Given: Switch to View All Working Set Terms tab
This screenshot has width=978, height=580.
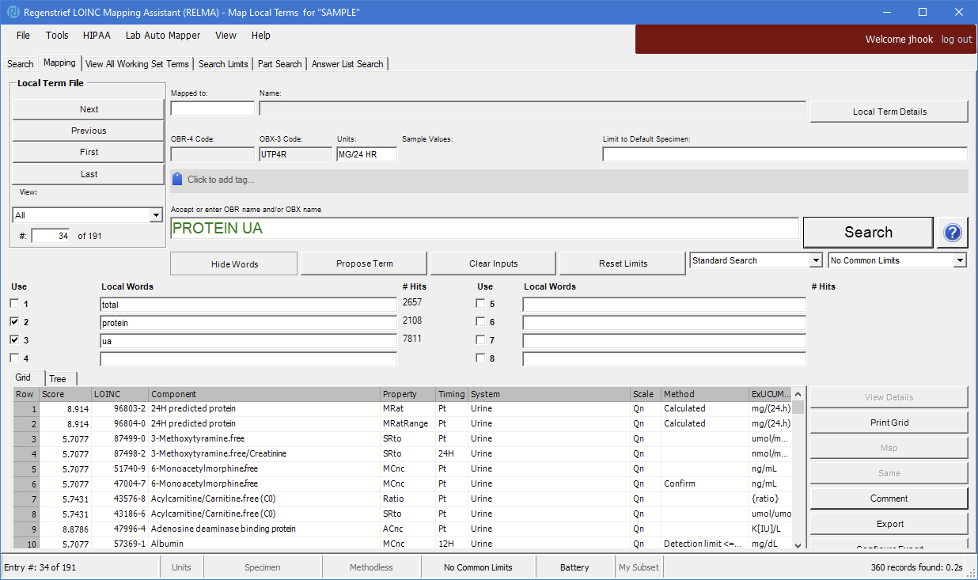Looking at the screenshot, I should pyautogui.click(x=138, y=64).
